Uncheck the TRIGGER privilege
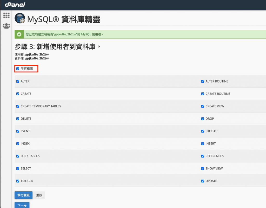 18,181
